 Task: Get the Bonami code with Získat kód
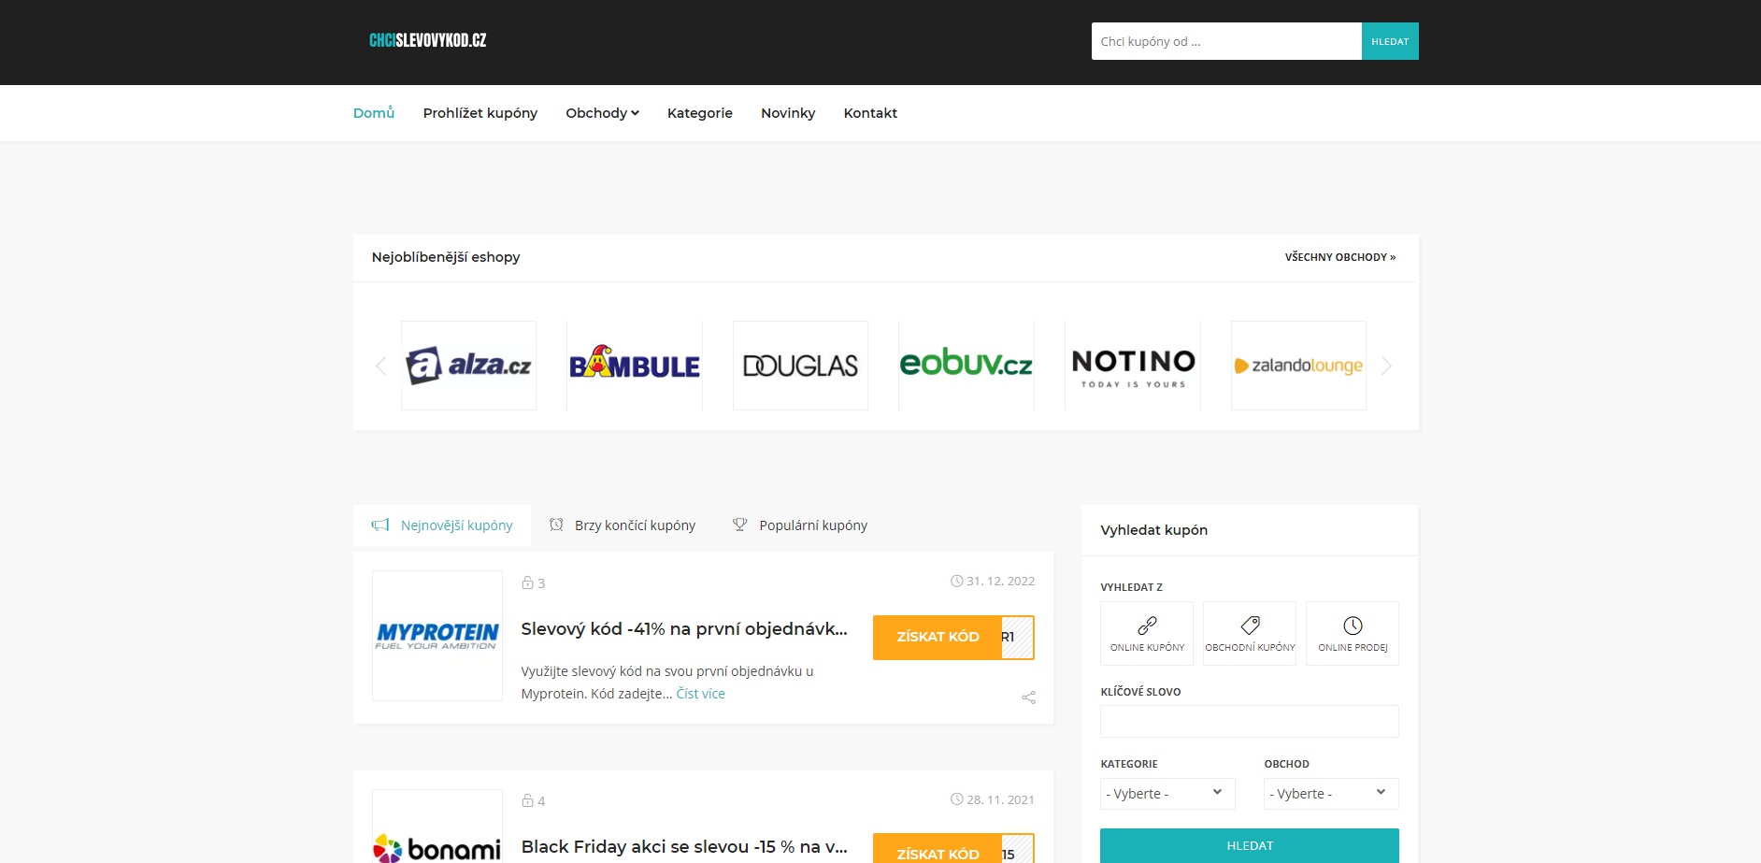[x=953, y=849]
